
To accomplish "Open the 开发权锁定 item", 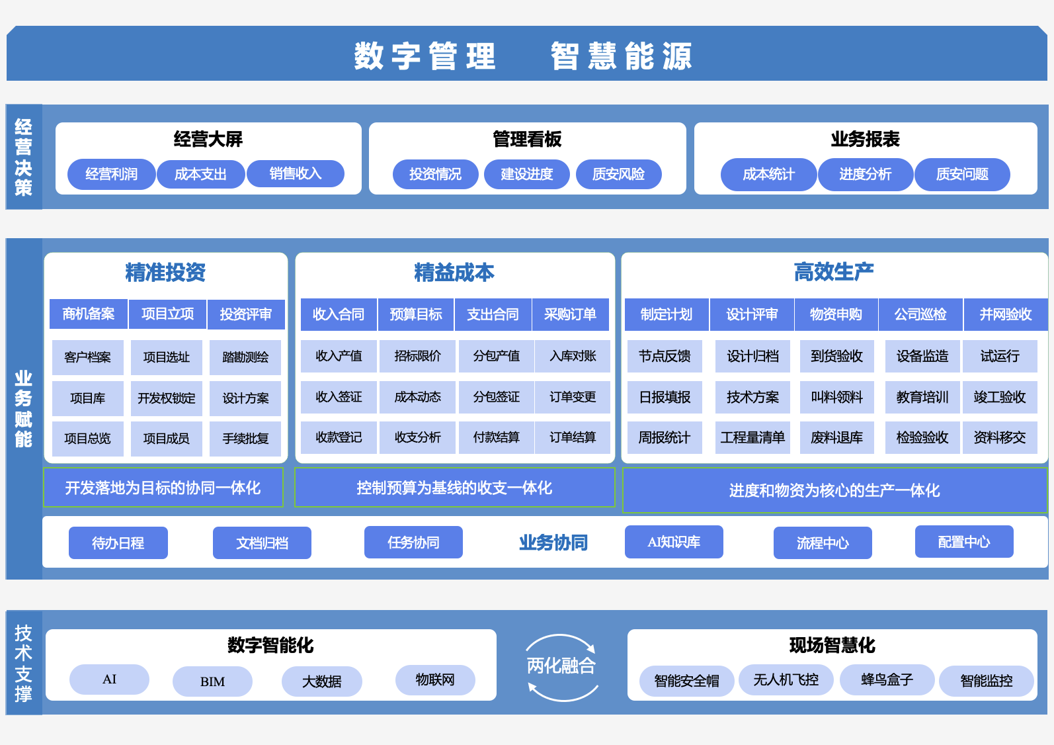I will (x=166, y=398).
